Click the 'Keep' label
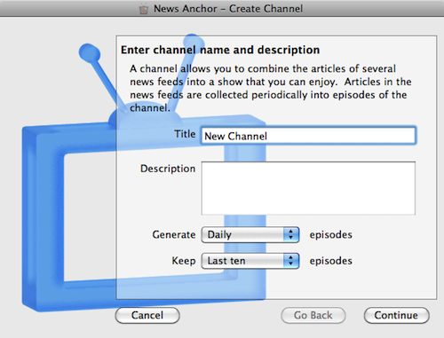444x338 pixels. (184, 261)
